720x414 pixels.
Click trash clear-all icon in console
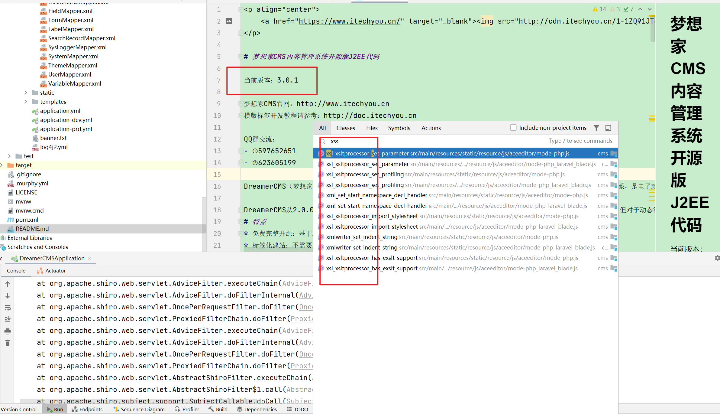8,343
